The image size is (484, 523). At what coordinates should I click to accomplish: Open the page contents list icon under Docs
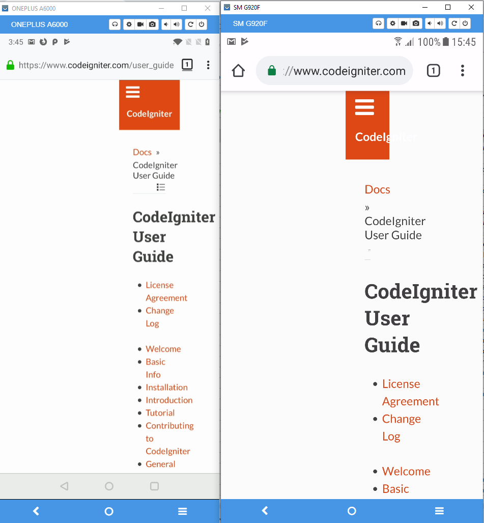tap(161, 187)
